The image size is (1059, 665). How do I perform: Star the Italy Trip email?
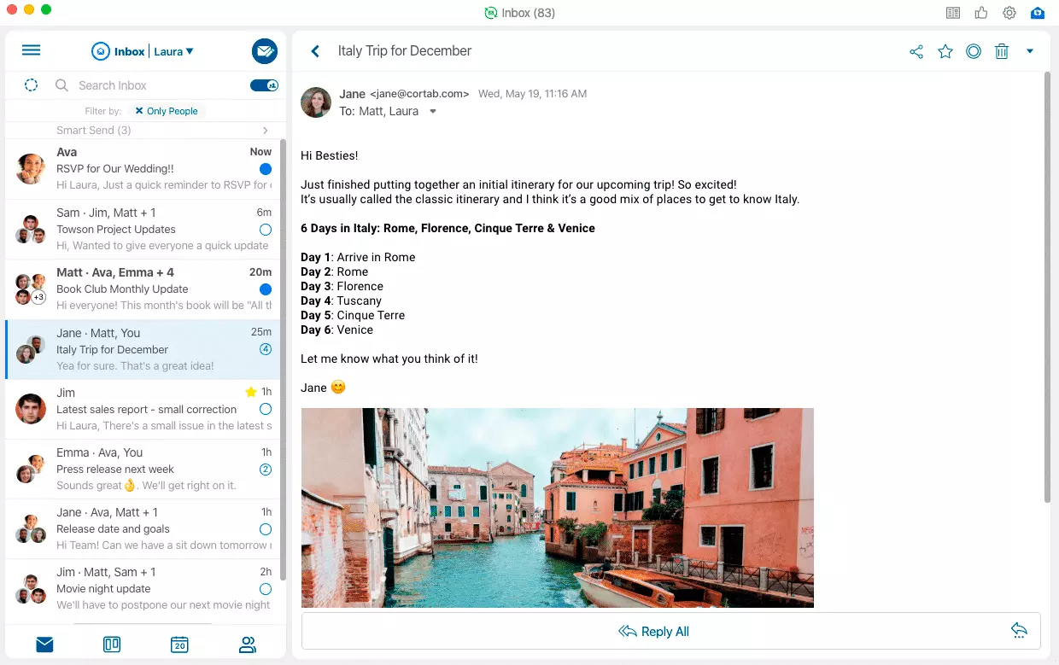coord(945,52)
